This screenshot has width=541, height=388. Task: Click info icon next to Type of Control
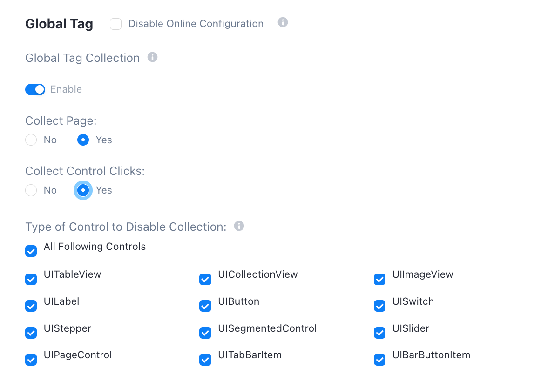tap(239, 226)
